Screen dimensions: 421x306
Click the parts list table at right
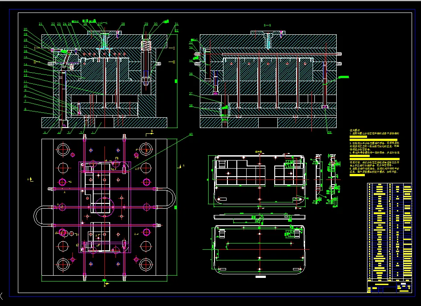tap(389, 232)
